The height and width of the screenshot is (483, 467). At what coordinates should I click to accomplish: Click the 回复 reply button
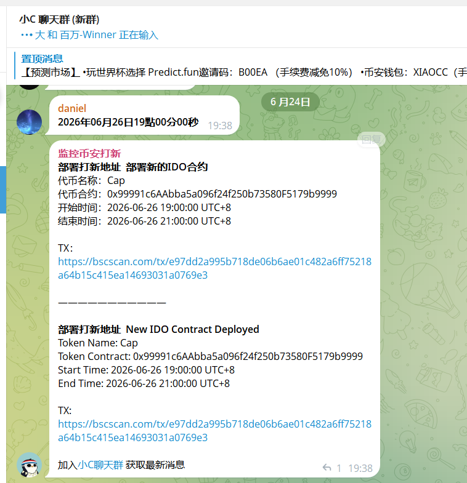click(372, 140)
